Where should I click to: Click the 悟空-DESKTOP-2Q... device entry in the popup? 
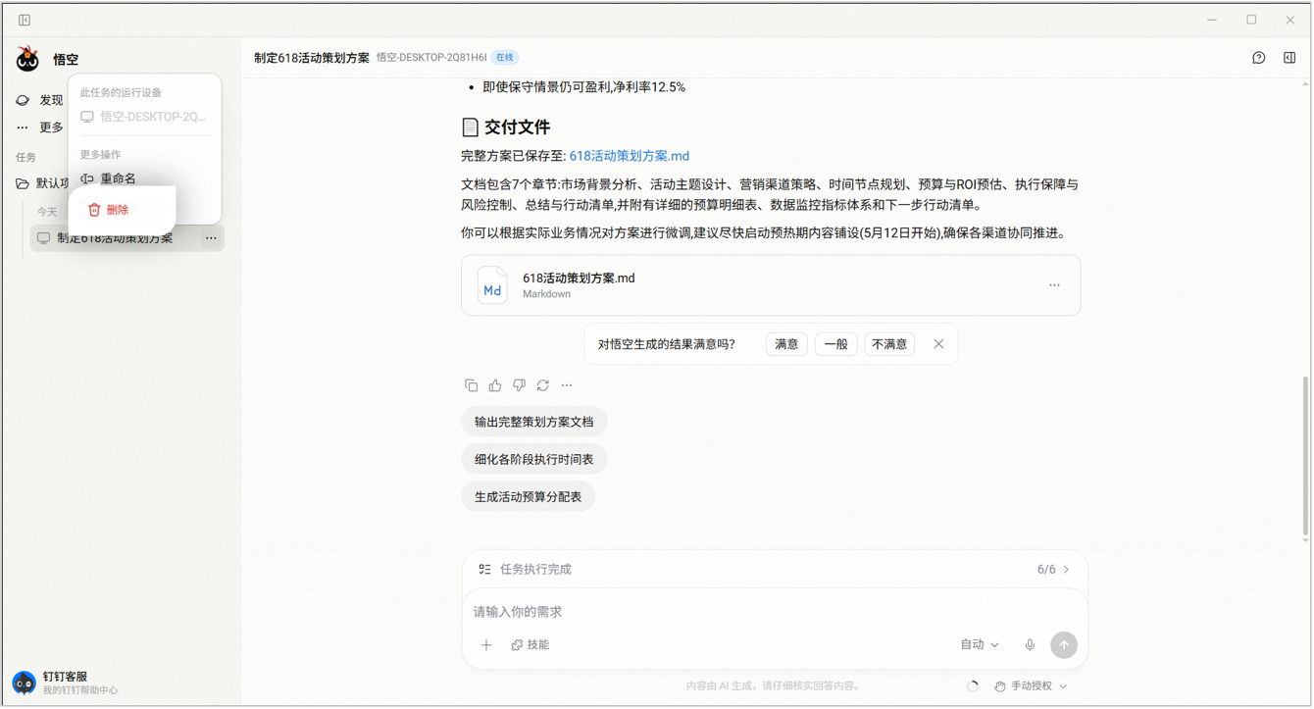(144, 117)
